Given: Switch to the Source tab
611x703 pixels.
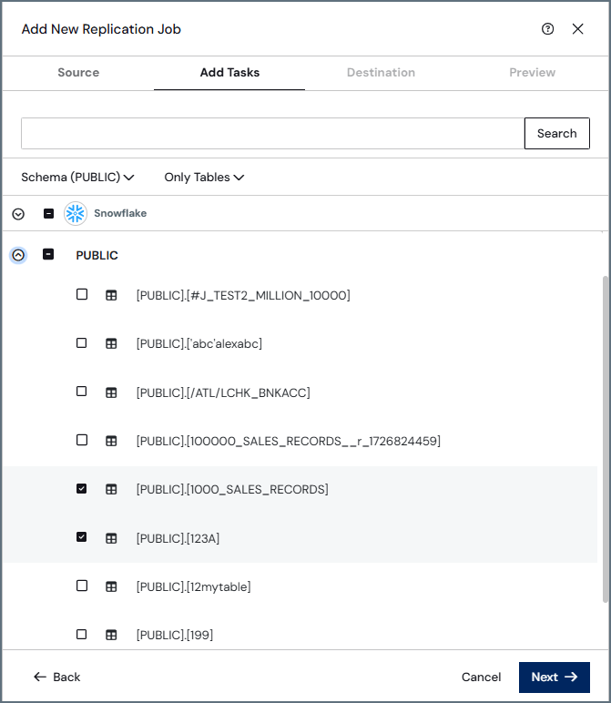Looking at the screenshot, I should click(x=78, y=73).
